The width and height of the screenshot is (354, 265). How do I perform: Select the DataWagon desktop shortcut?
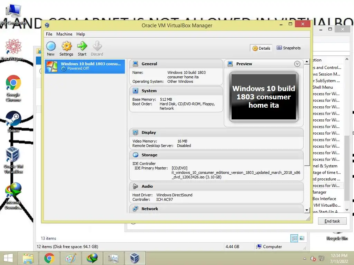(13, 50)
